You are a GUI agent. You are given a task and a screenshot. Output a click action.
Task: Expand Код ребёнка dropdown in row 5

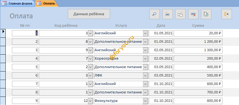pyautogui.click(x=90, y=67)
